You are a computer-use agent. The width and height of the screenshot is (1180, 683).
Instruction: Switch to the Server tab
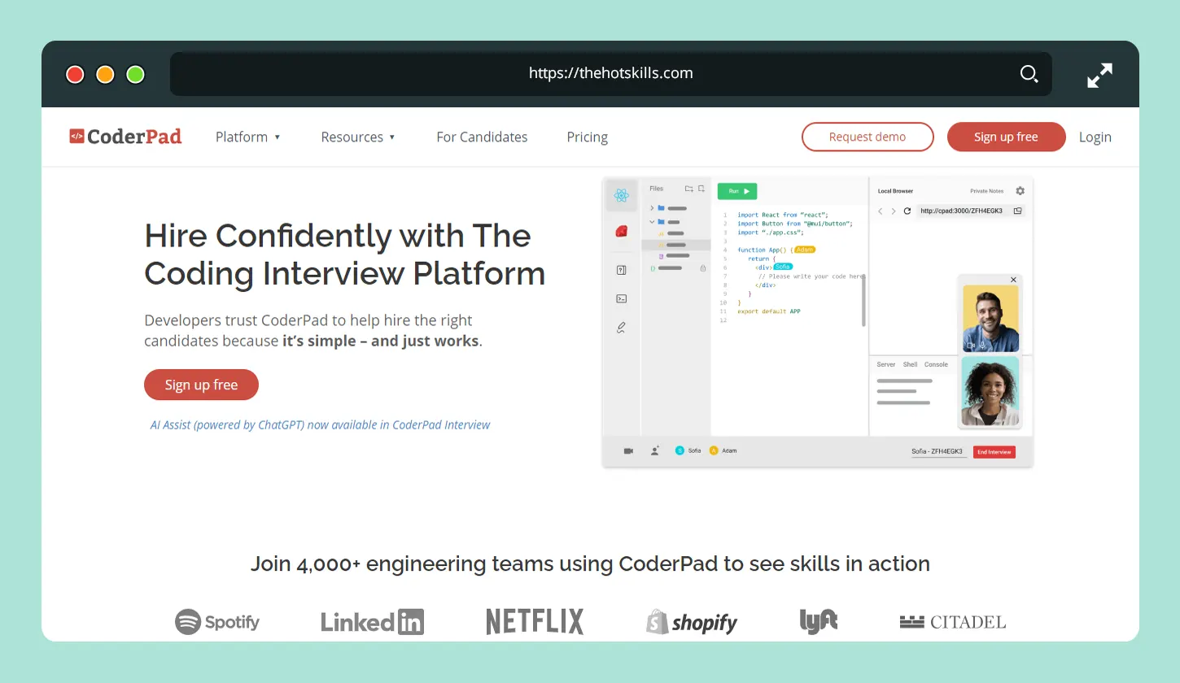[885, 364]
